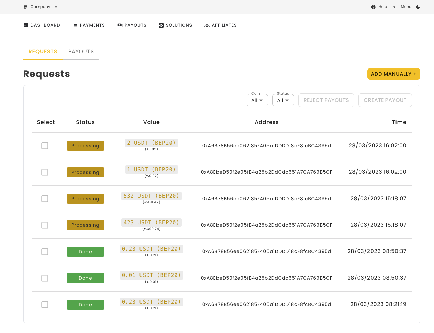This screenshot has height=333, width=434.
Task: Toggle dark mode moon icon
Action: (418, 7)
